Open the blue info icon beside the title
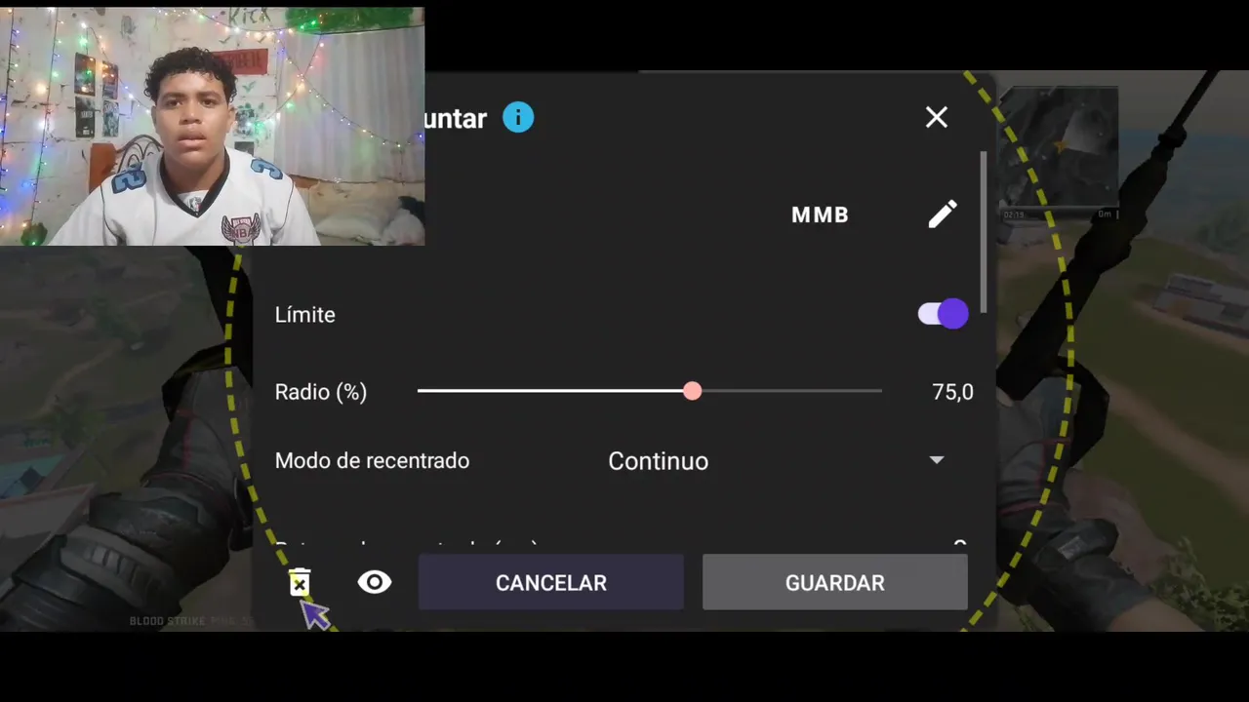The width and height of the screenshot is (1249, 702). 518,118
